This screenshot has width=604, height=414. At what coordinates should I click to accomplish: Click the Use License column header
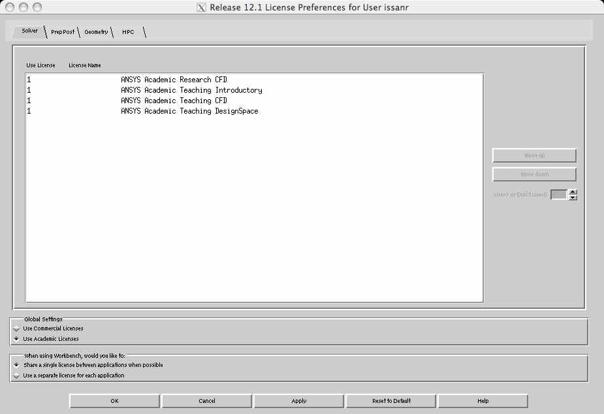pyautogui.click(x=41, y=65)
